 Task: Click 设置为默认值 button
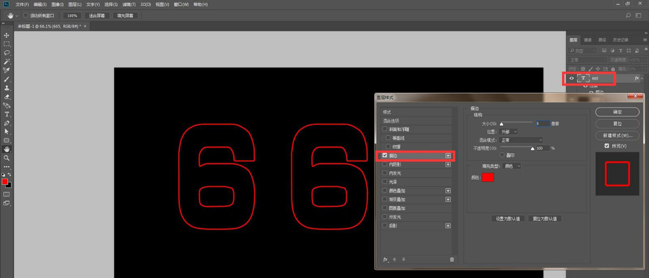(x=508, y=219)
